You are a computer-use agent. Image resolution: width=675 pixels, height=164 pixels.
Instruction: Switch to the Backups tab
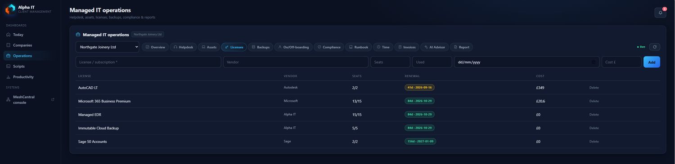pos(261,47)
